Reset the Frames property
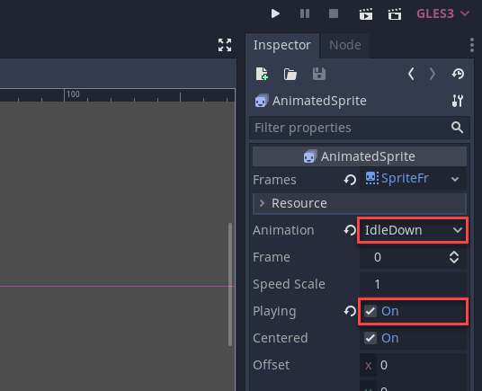 coord(350,180)
